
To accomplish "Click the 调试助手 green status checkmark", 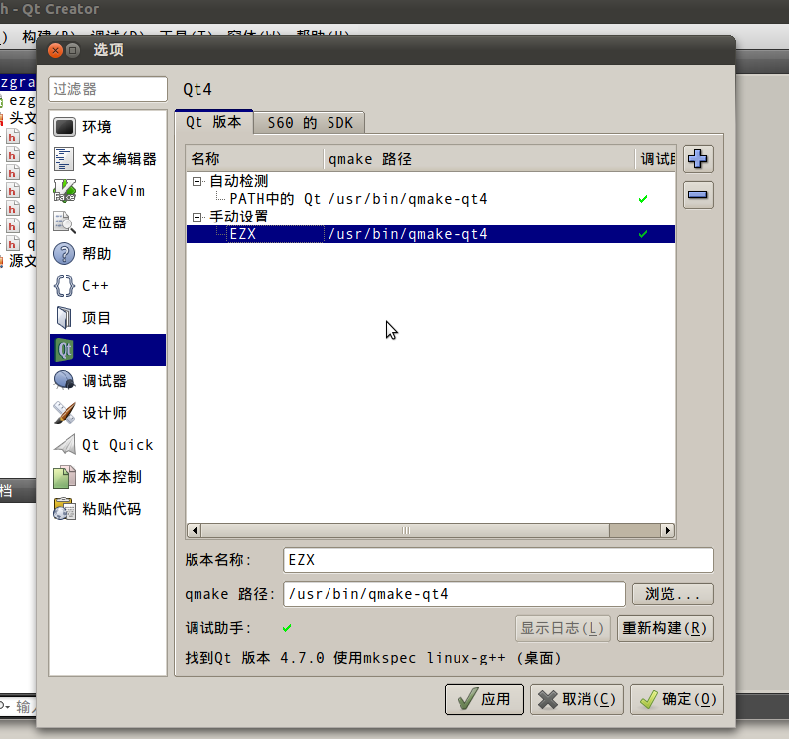I will (287, 628).
